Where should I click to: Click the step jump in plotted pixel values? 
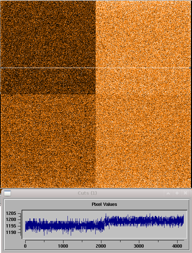(x=104, y=223)
